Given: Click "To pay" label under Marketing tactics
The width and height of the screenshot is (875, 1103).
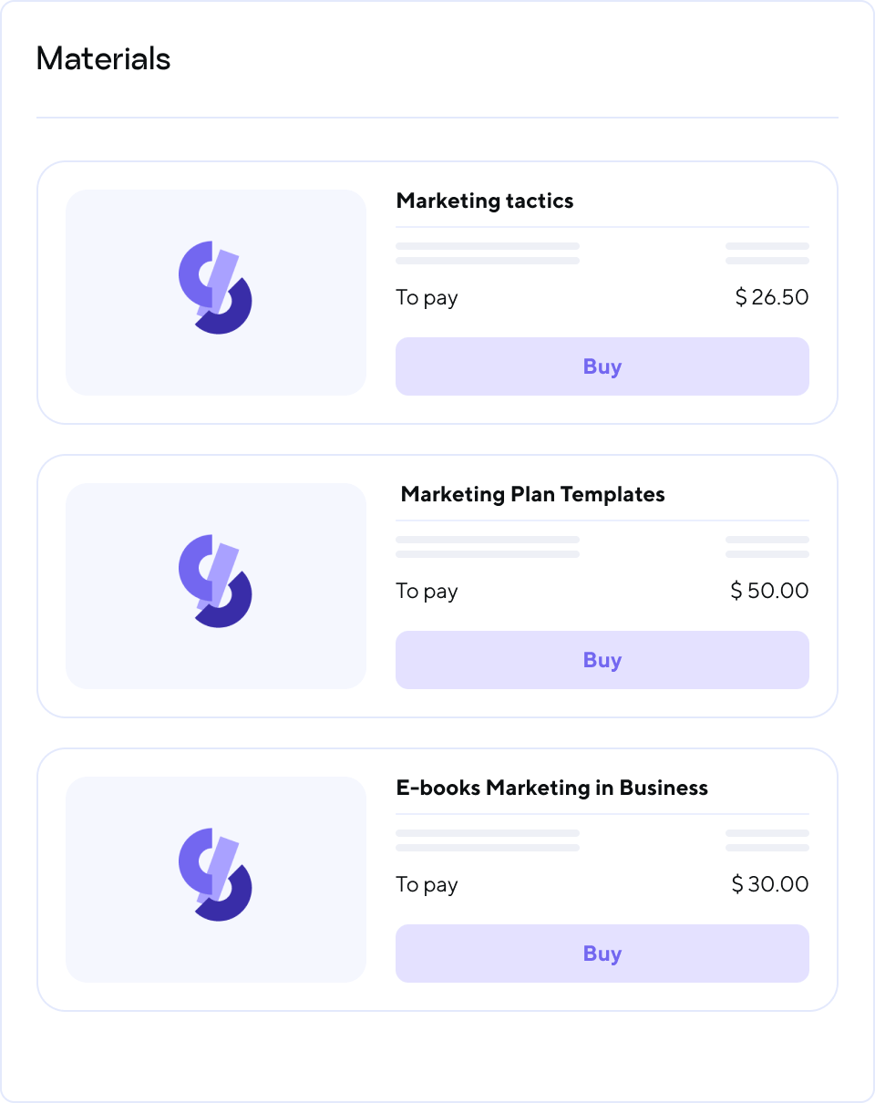Looking at the screenshot, I should tap(427, 297).
